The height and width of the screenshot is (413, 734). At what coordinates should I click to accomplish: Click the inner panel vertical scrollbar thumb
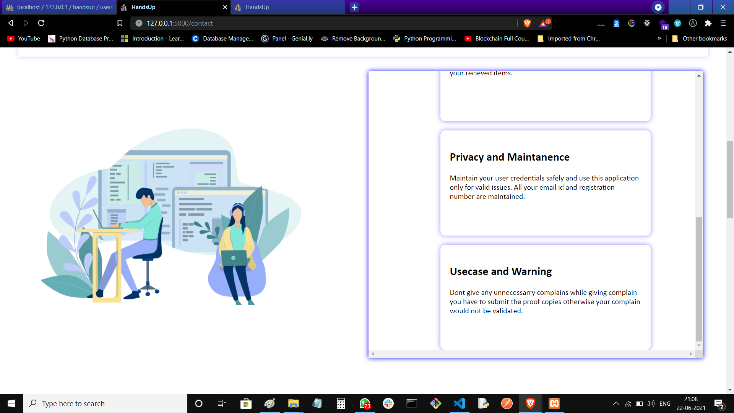[699, 279]
